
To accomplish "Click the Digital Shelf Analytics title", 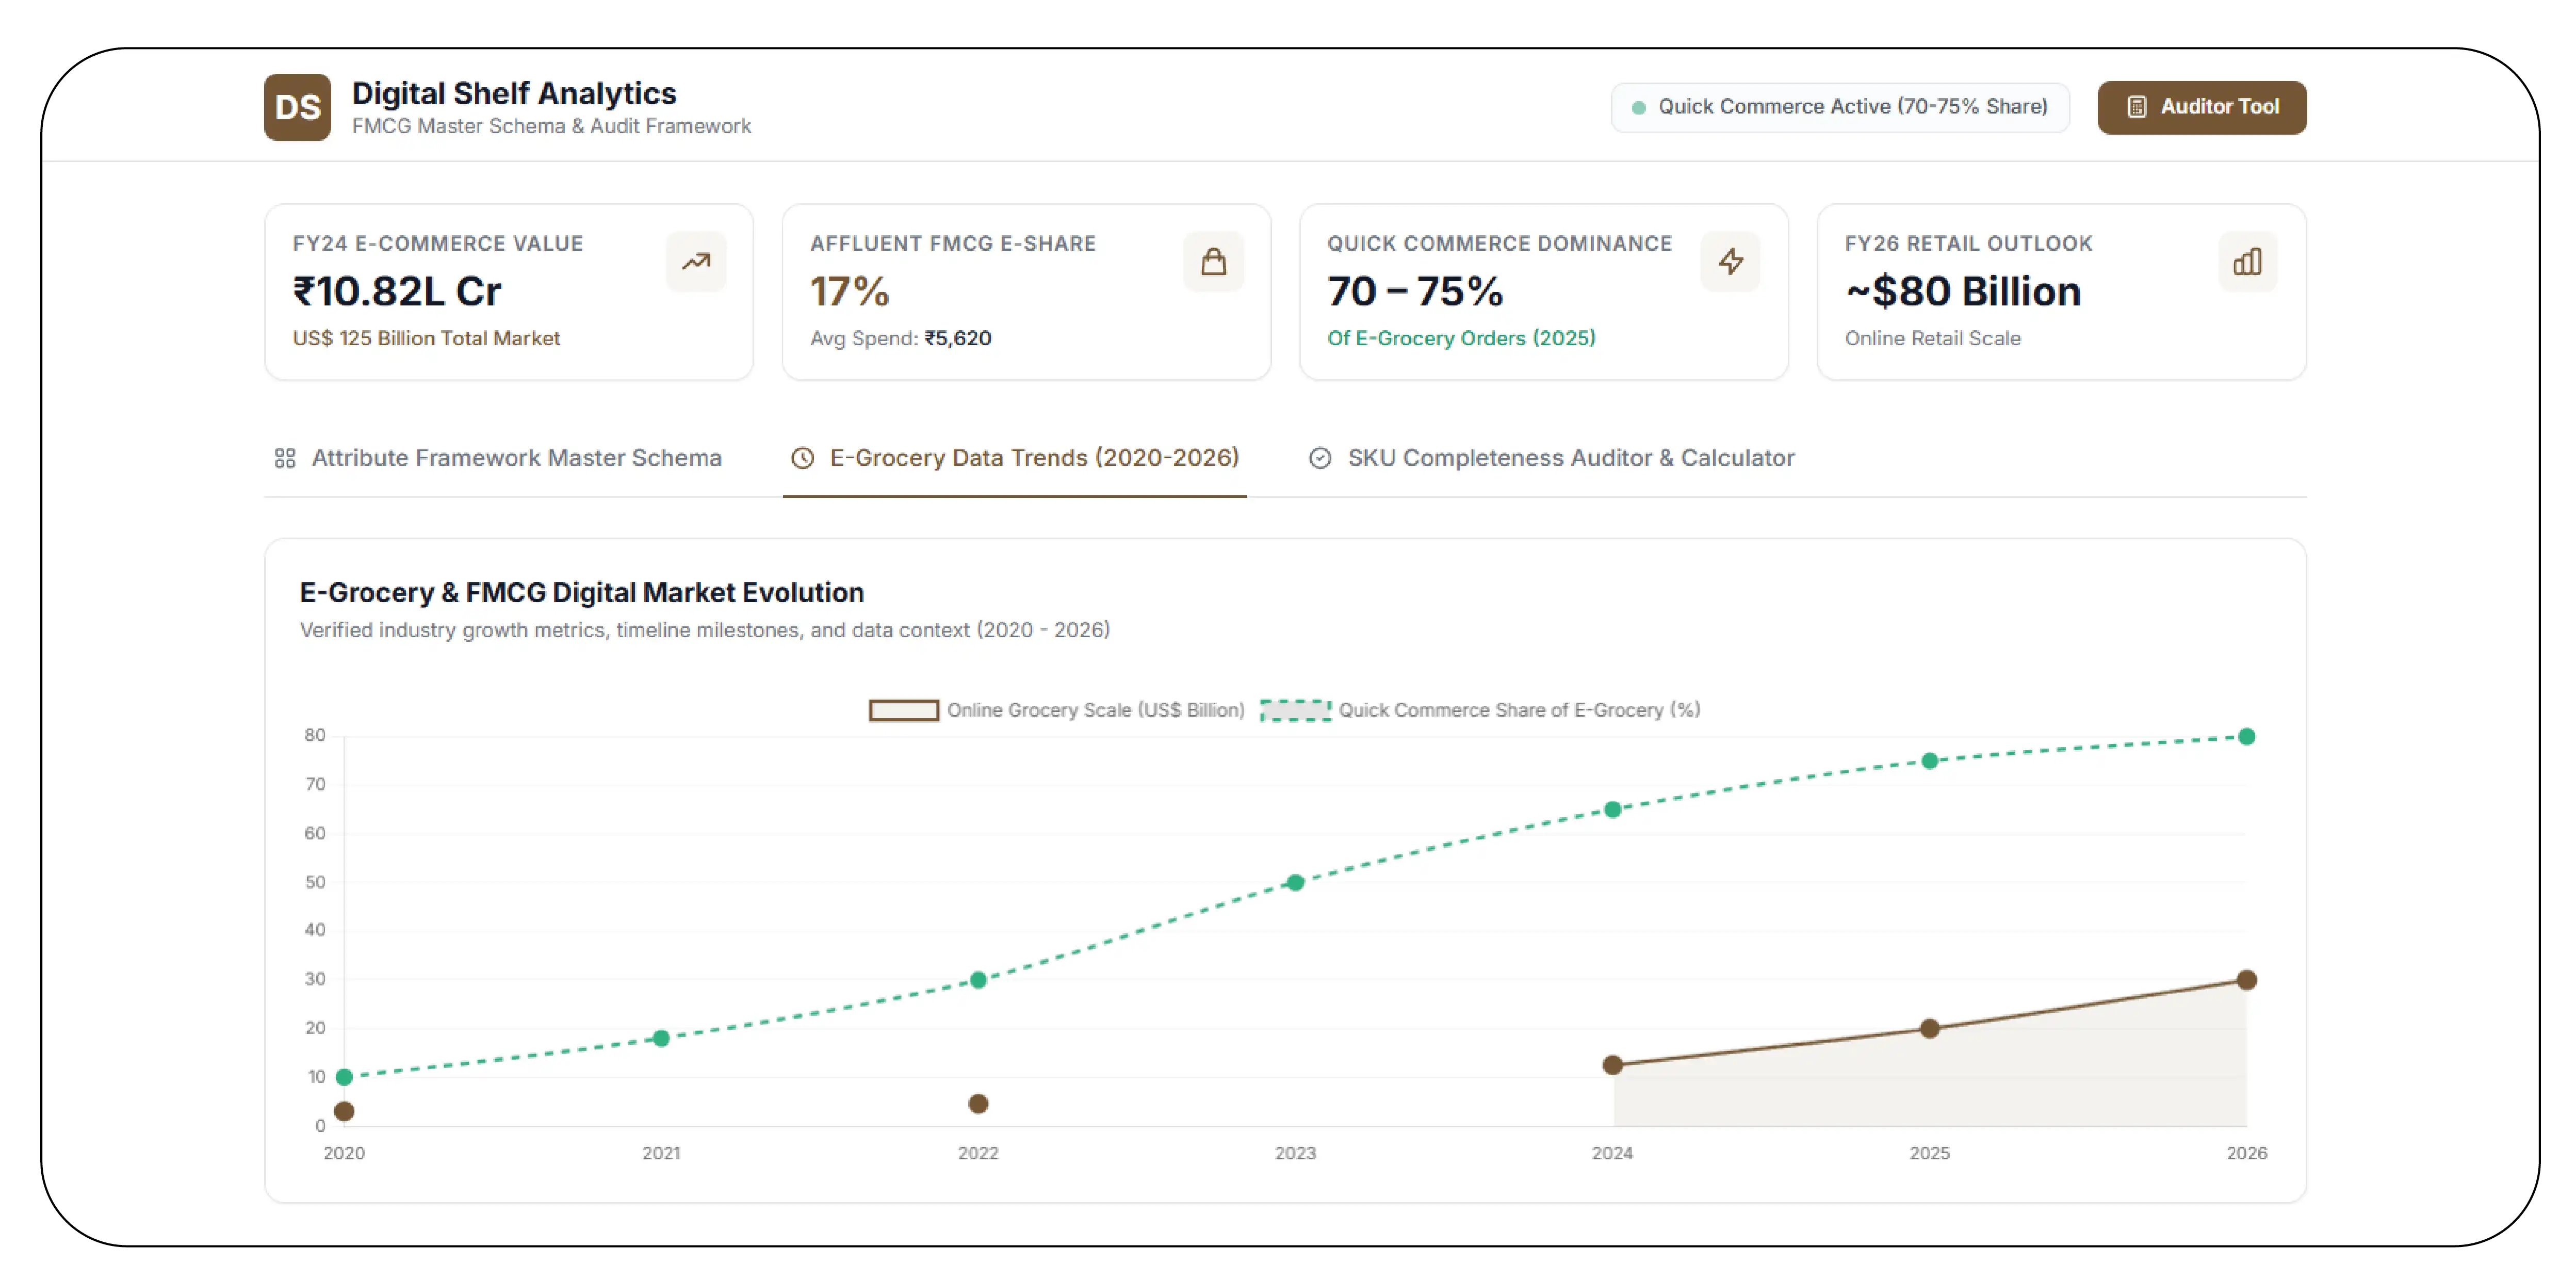I will click(514, 94).
